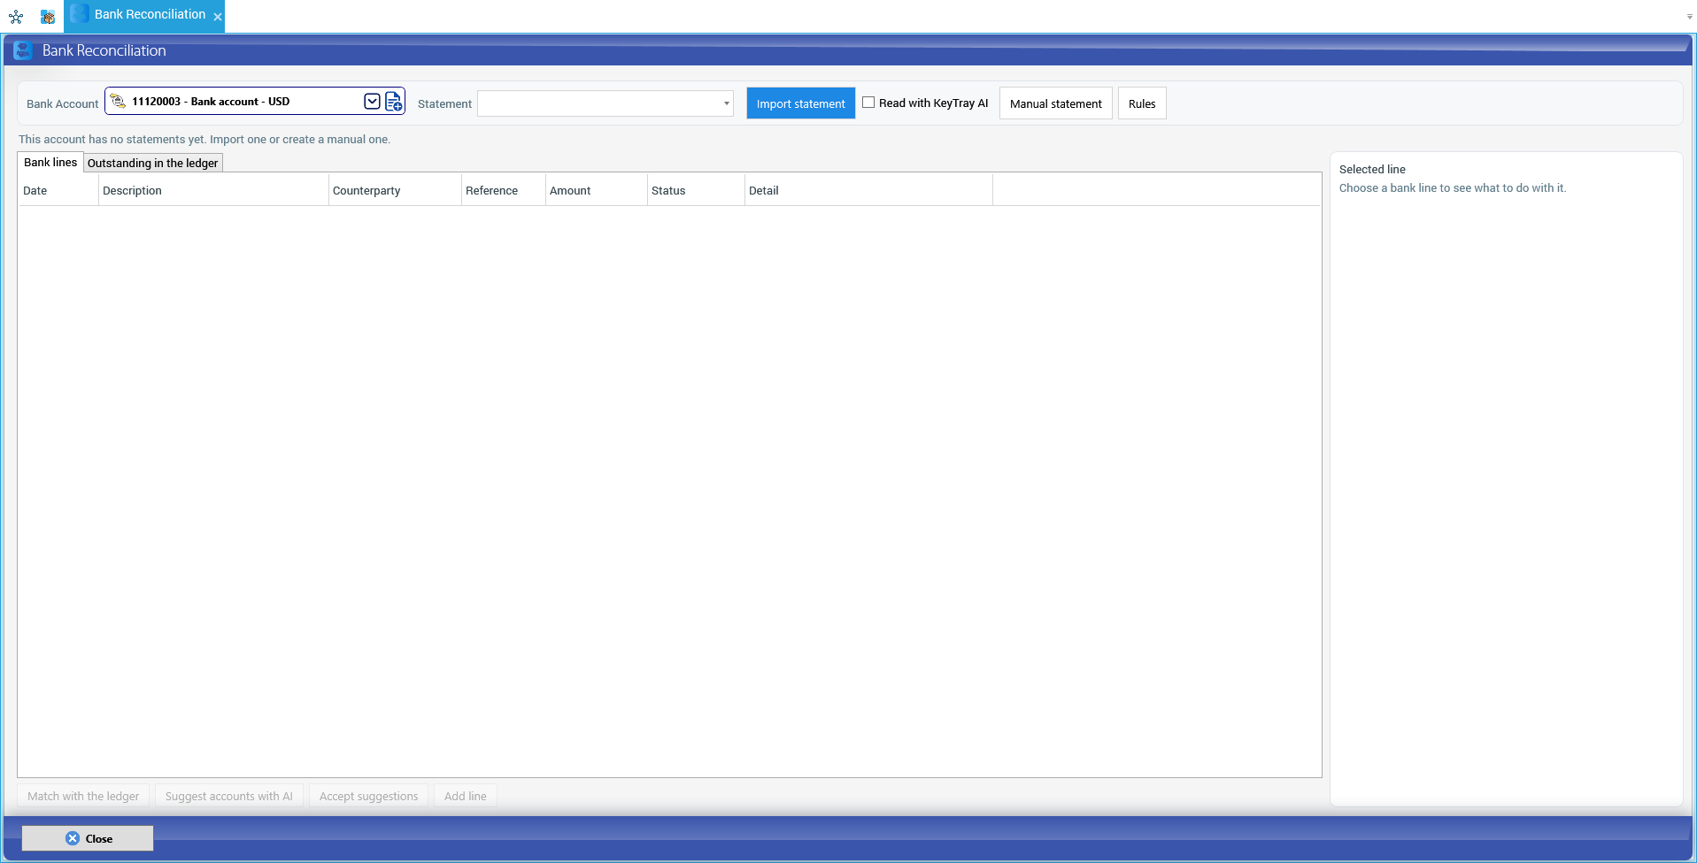The height and width of the screenshot is (863, 1697).
Task: Sort by the Date column header
Action: coord(58,190)
